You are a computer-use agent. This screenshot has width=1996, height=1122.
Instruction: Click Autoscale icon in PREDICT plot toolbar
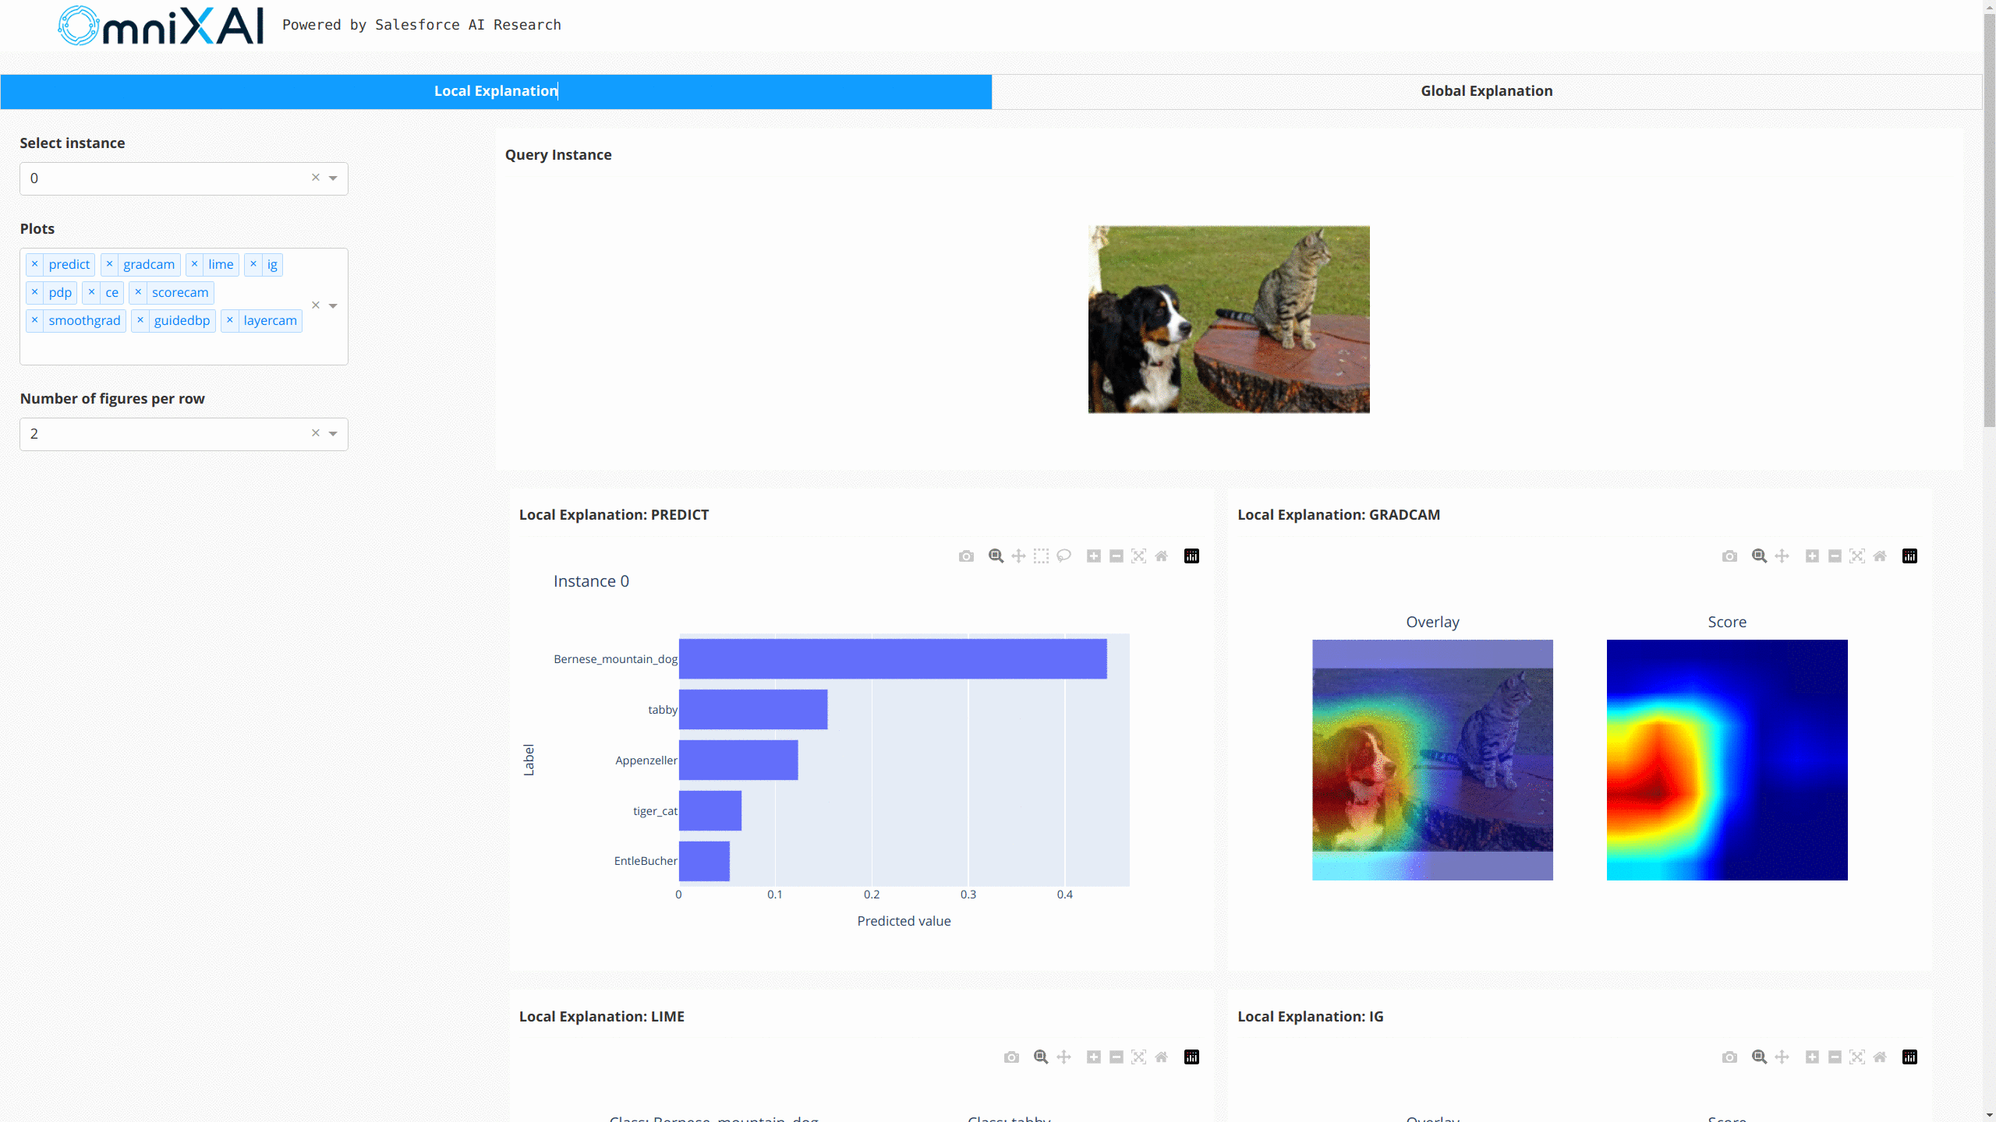pos(1138,556)
